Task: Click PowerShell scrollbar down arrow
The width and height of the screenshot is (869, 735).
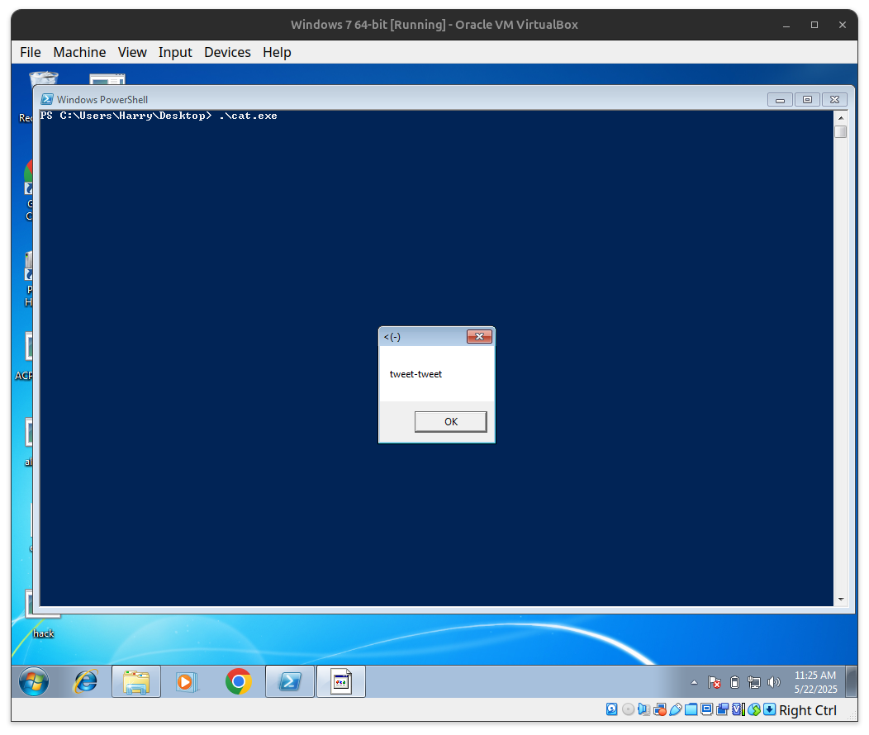Action: [841, 600]
